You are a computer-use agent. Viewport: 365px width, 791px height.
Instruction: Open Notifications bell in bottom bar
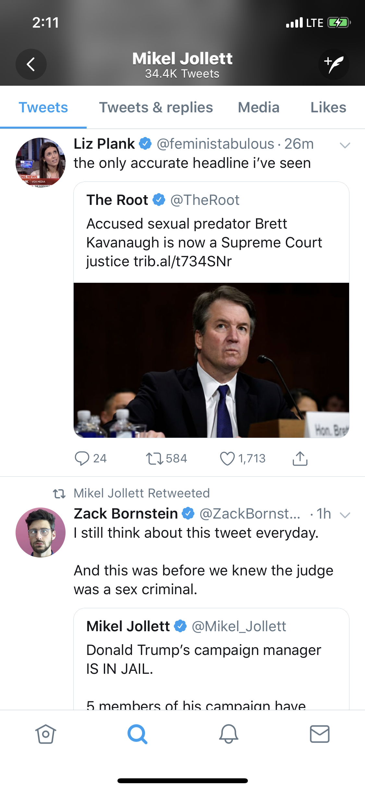tap(229, 734)
